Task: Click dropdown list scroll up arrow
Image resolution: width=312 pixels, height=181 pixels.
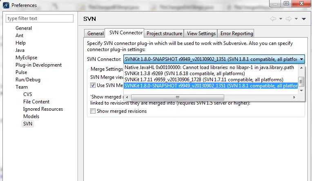Action: click(x=301, y=68)
